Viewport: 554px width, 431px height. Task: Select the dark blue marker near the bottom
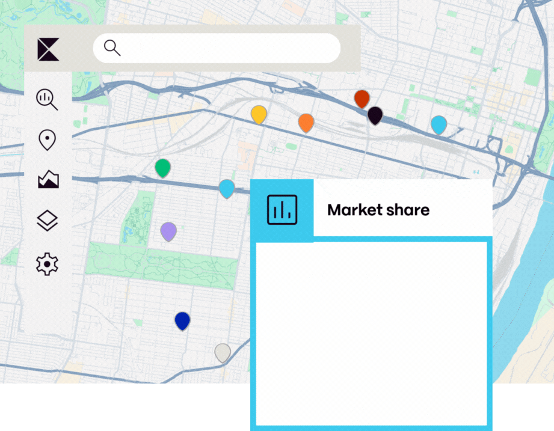click(x=182, y=320)
